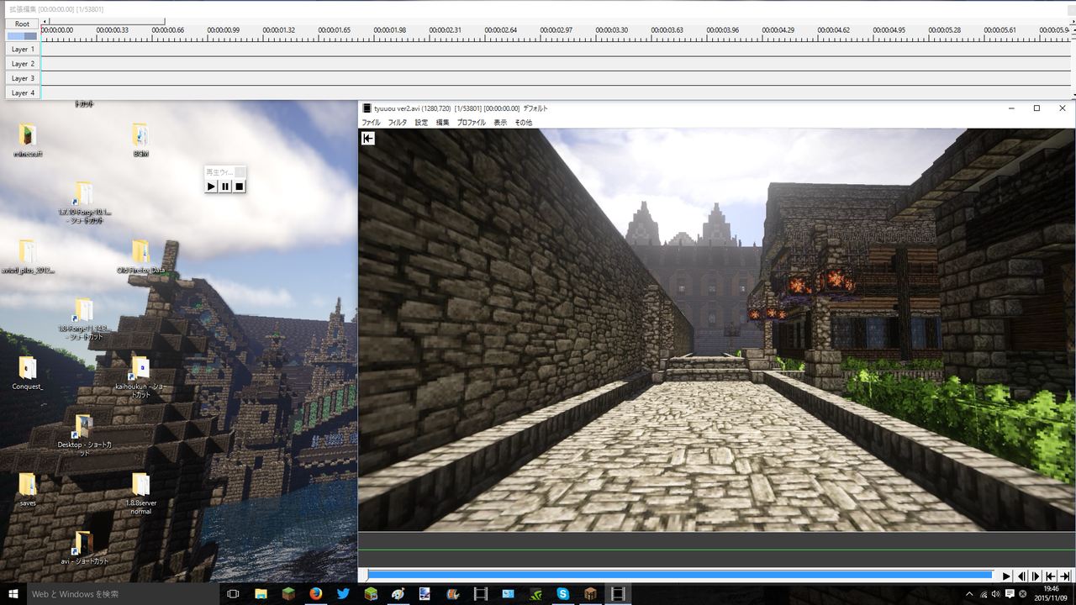Click the back-to-start arrow icon above the video
This screenshot has width=1076, height=605.
[x=367, y=138]
